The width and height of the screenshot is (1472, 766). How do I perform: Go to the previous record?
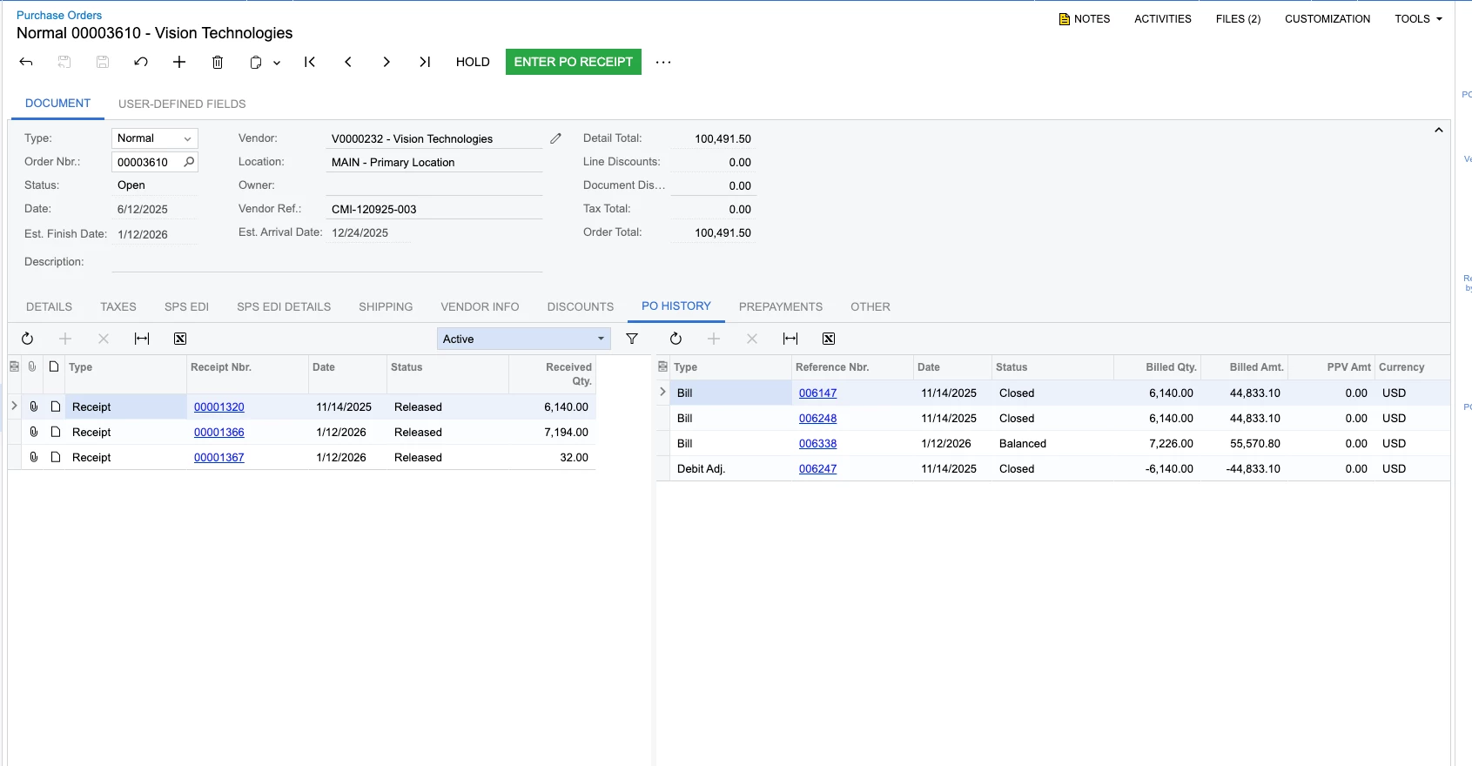click(348, 62)
